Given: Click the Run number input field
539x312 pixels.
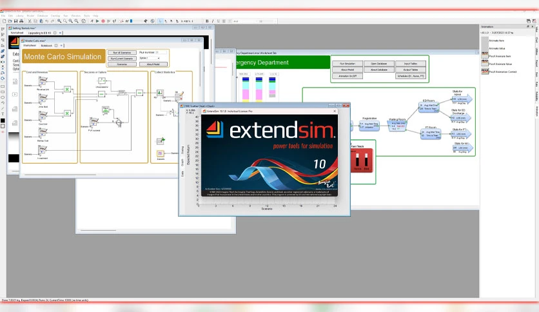Looking at the screenshot, I should coord(161,52).
